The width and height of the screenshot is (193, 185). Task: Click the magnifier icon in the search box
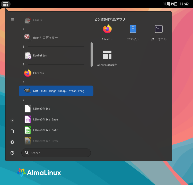pyautogui.click(x=27, y=153)
